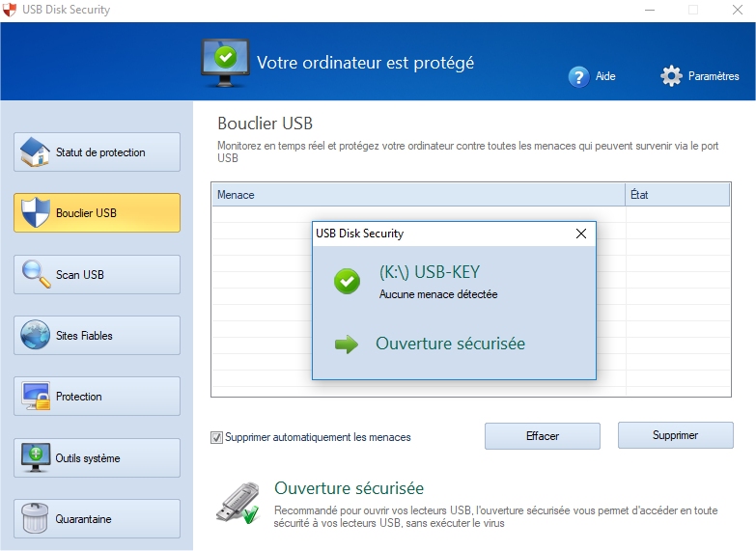
Task: Click Votre ordinateur est protégé status text
Action: 365,63
